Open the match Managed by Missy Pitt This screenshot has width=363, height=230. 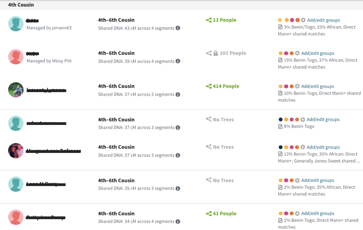pos(32,54)
